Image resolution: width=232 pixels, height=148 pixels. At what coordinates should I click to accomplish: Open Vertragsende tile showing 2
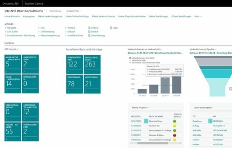(x=30, y=132)
